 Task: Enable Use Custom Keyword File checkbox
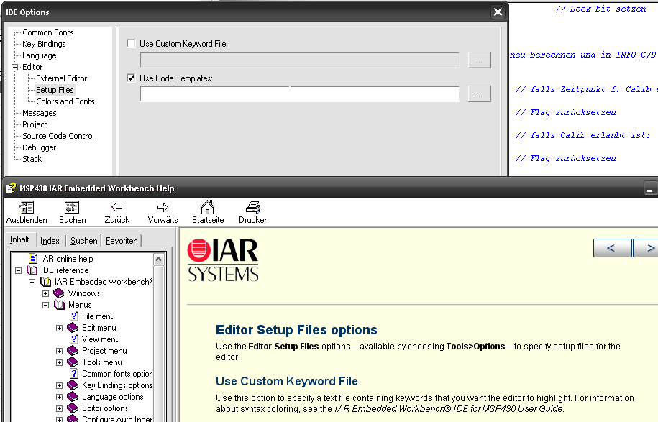(132, 44)
